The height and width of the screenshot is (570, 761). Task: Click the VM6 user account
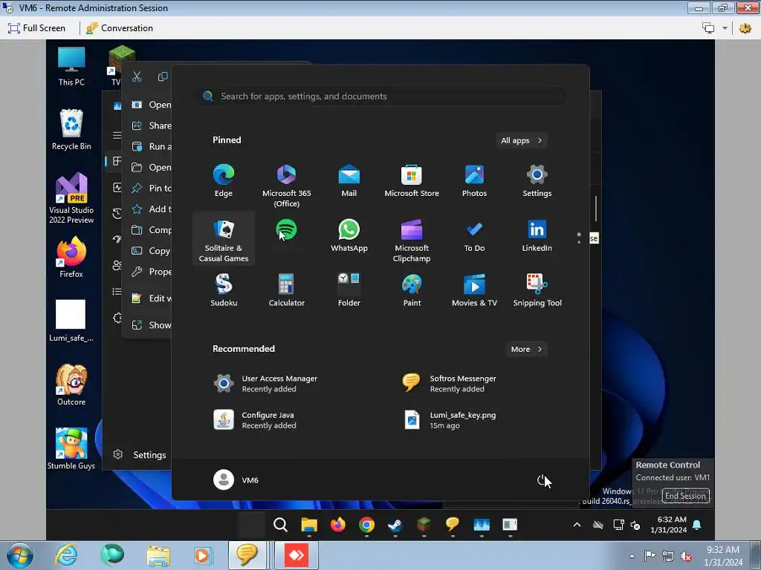click(236, 480)
